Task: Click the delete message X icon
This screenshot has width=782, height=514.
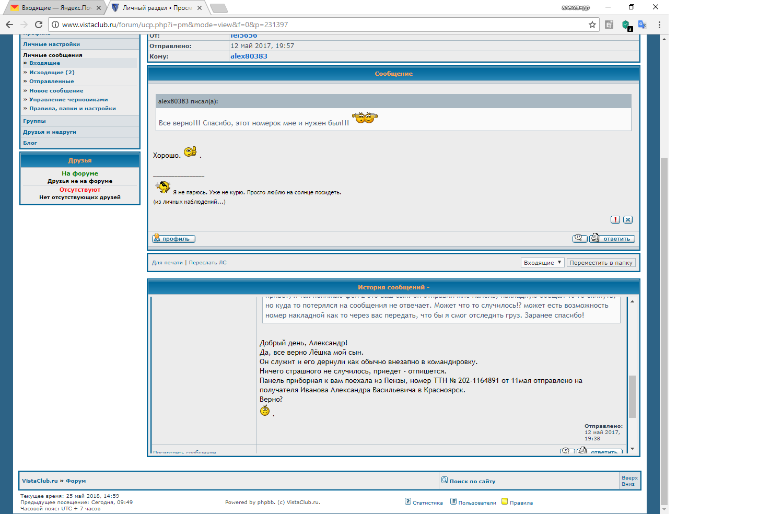Action: point(628,220)
